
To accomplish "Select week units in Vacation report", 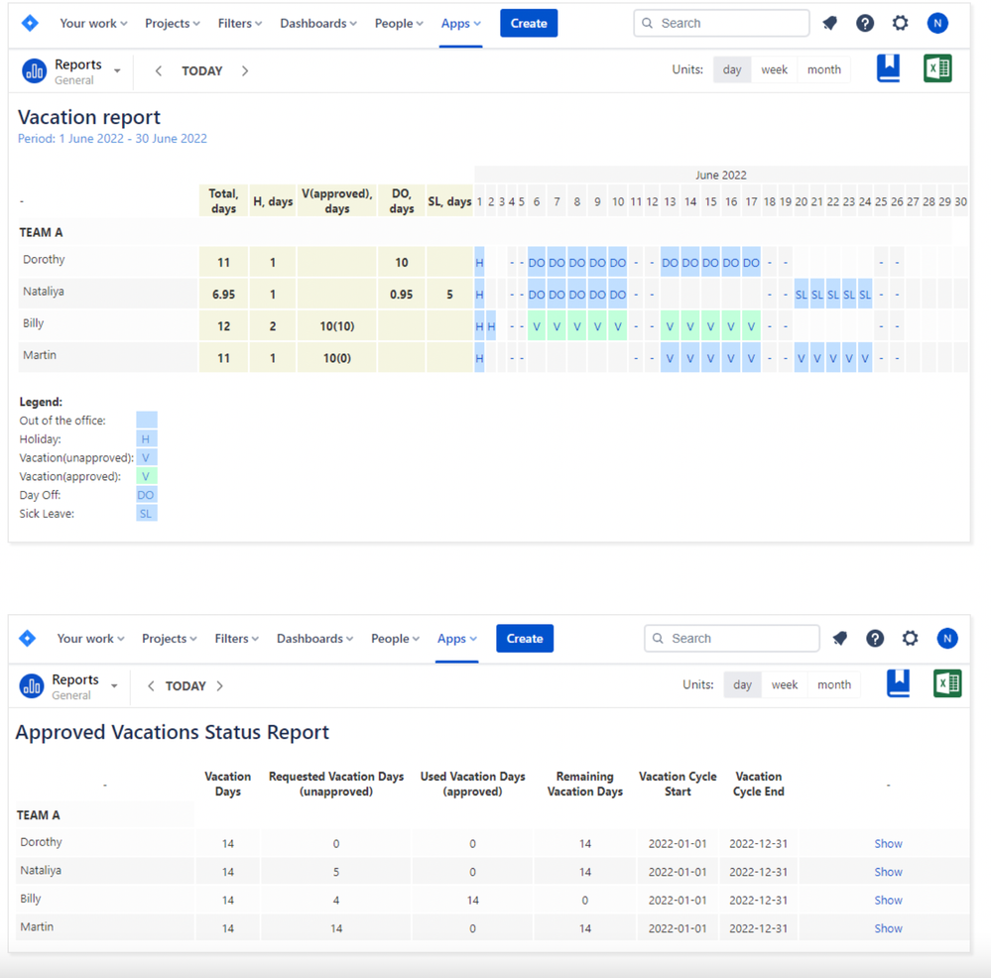I will (x=774, y=69).
